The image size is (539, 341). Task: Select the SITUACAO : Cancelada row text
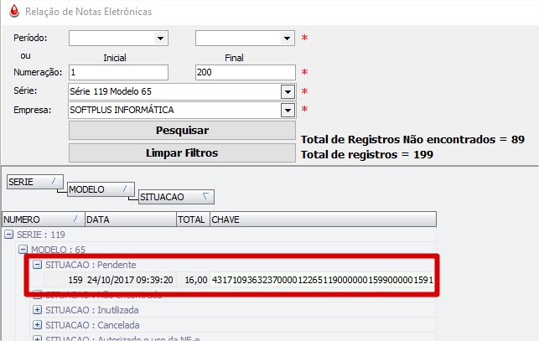click(92, 325)
